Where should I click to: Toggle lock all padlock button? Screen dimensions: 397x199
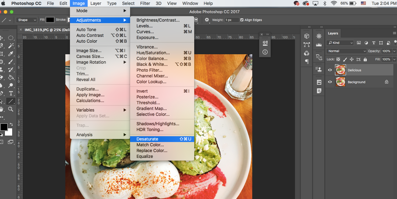coord(365,59)
